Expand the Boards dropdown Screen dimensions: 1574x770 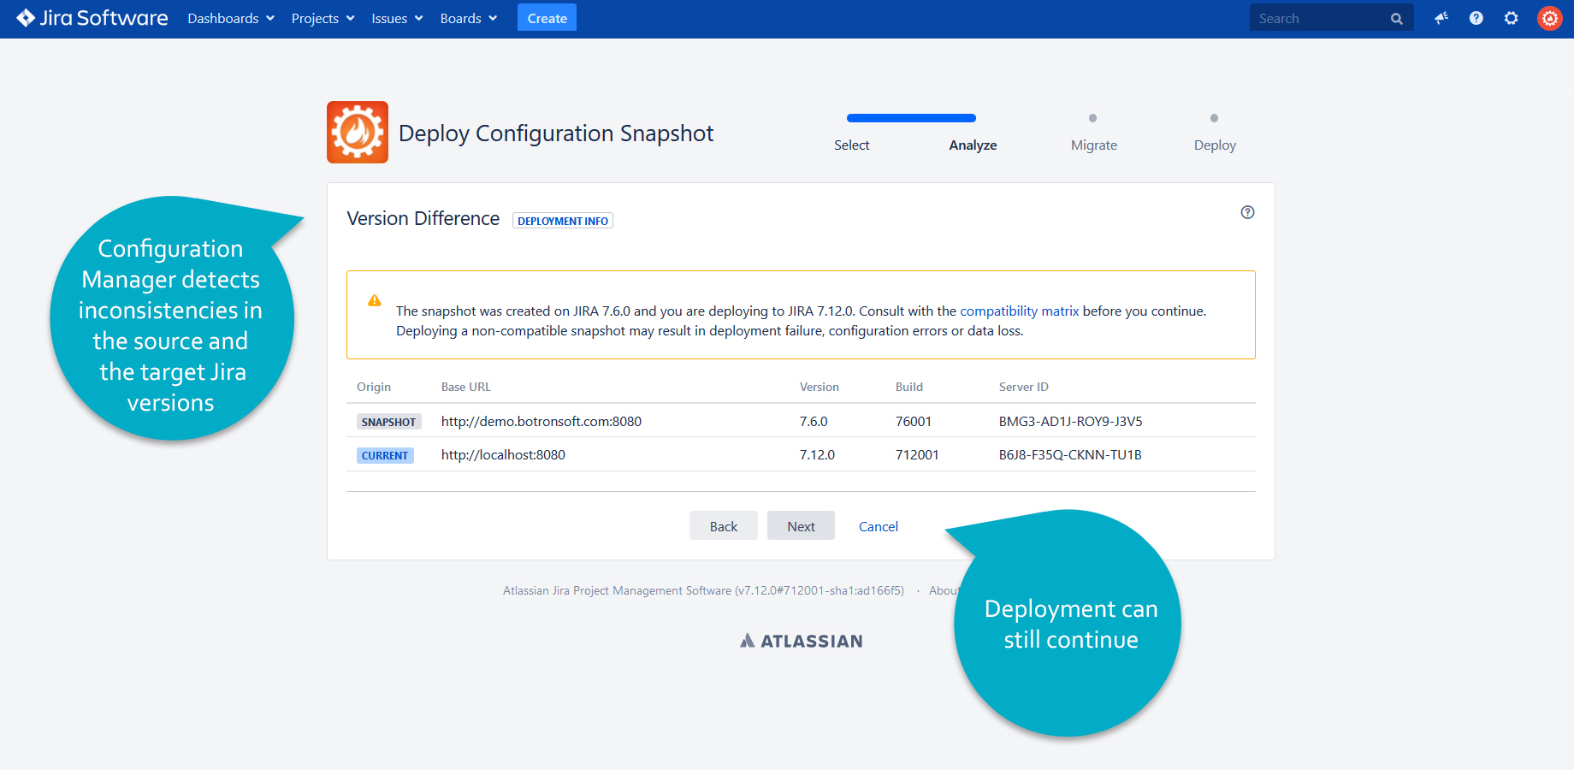(468, 18)
